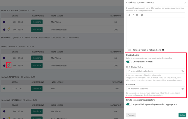This screenshot has width=188, height=119.
Task: Click the Settimana 37 summary line
Action: (x=40, y=38)
